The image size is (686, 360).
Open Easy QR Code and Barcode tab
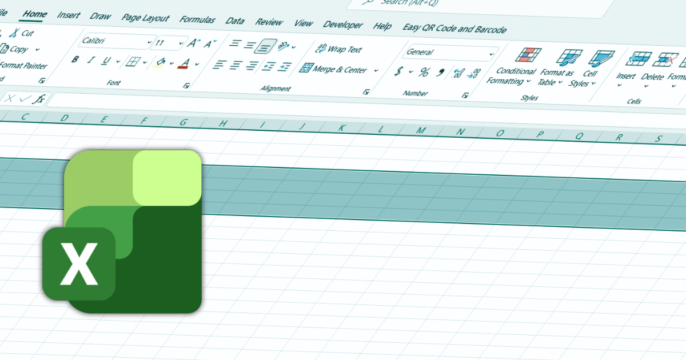[454, 28]
